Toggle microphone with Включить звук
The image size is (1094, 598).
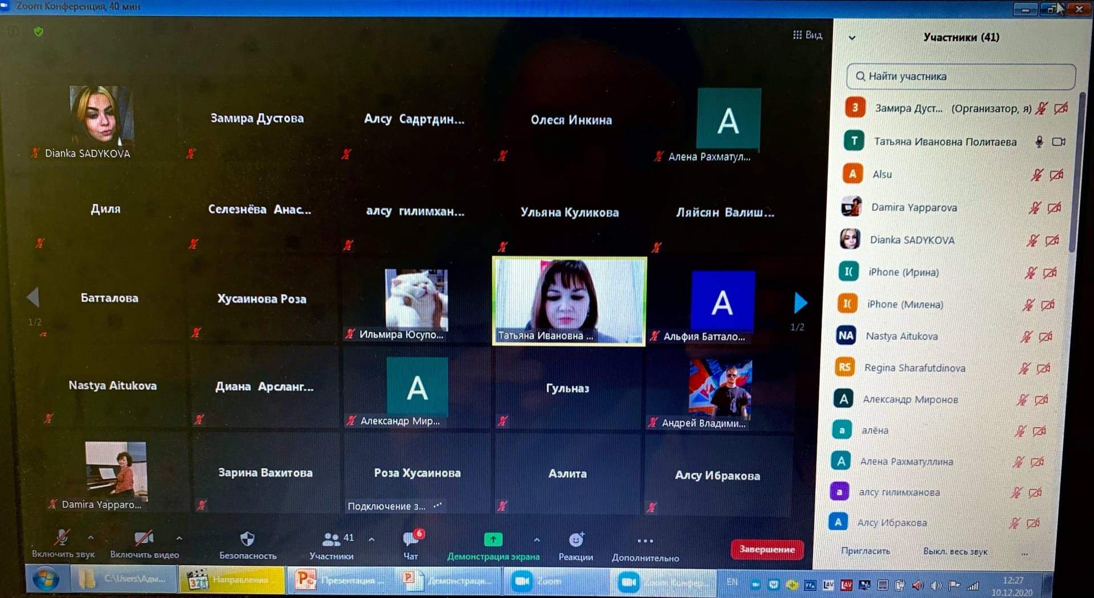click(62, 538)
